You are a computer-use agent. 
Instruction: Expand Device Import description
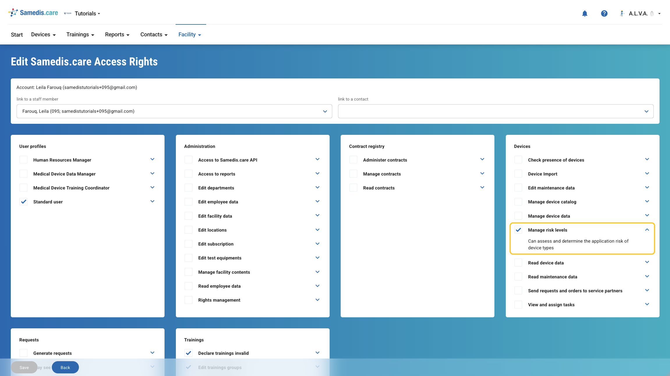[x=647, y=173]
